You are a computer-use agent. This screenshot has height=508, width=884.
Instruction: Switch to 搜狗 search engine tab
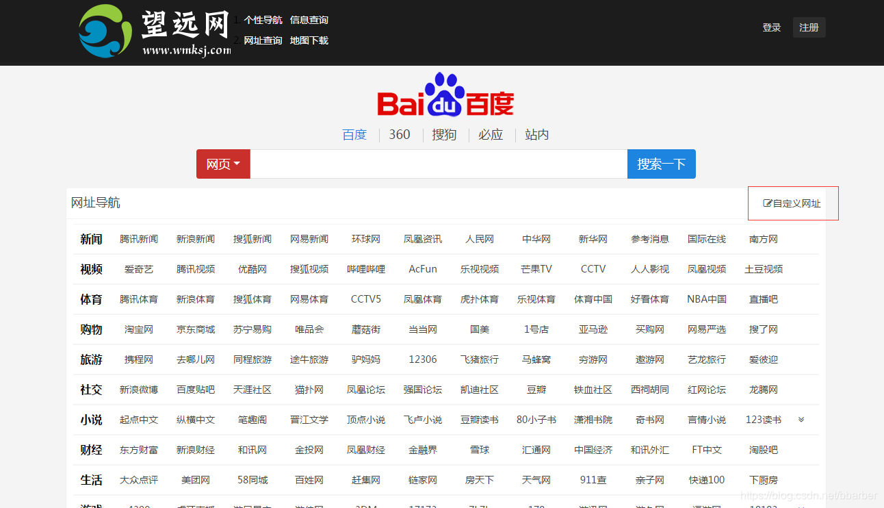point(444,135)
